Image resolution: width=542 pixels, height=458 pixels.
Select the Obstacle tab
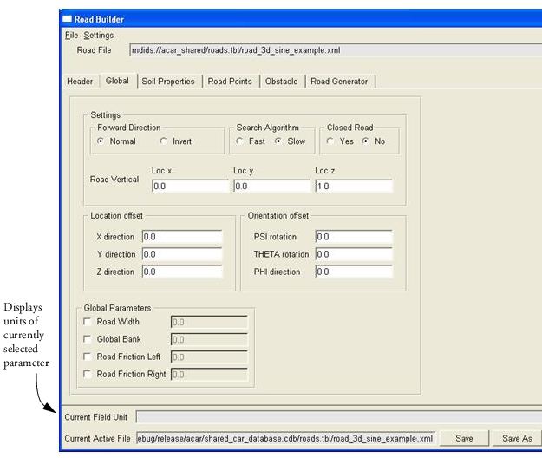281,82
